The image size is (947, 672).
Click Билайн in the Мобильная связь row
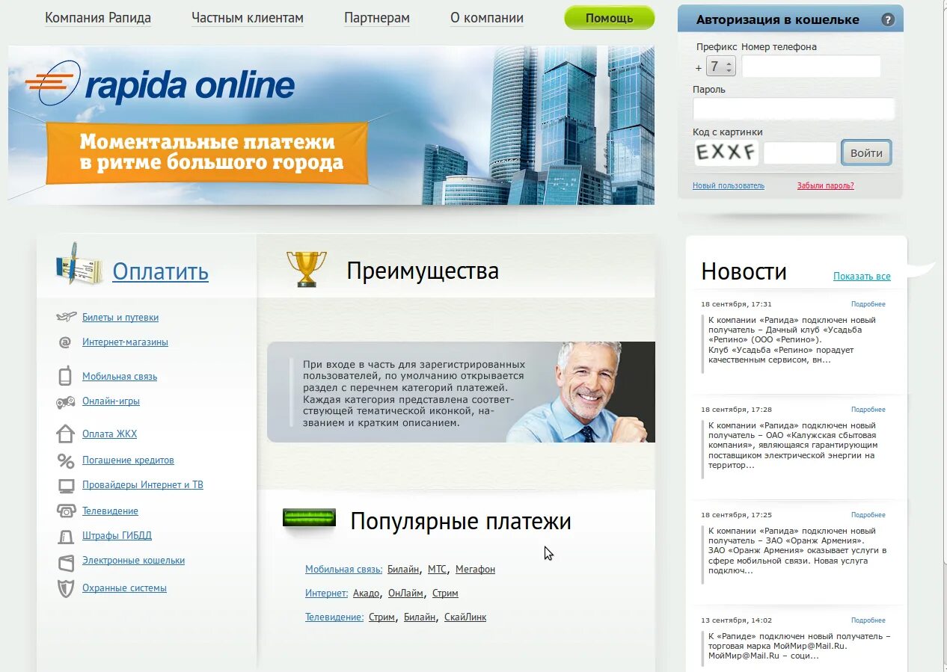[403, 570]
